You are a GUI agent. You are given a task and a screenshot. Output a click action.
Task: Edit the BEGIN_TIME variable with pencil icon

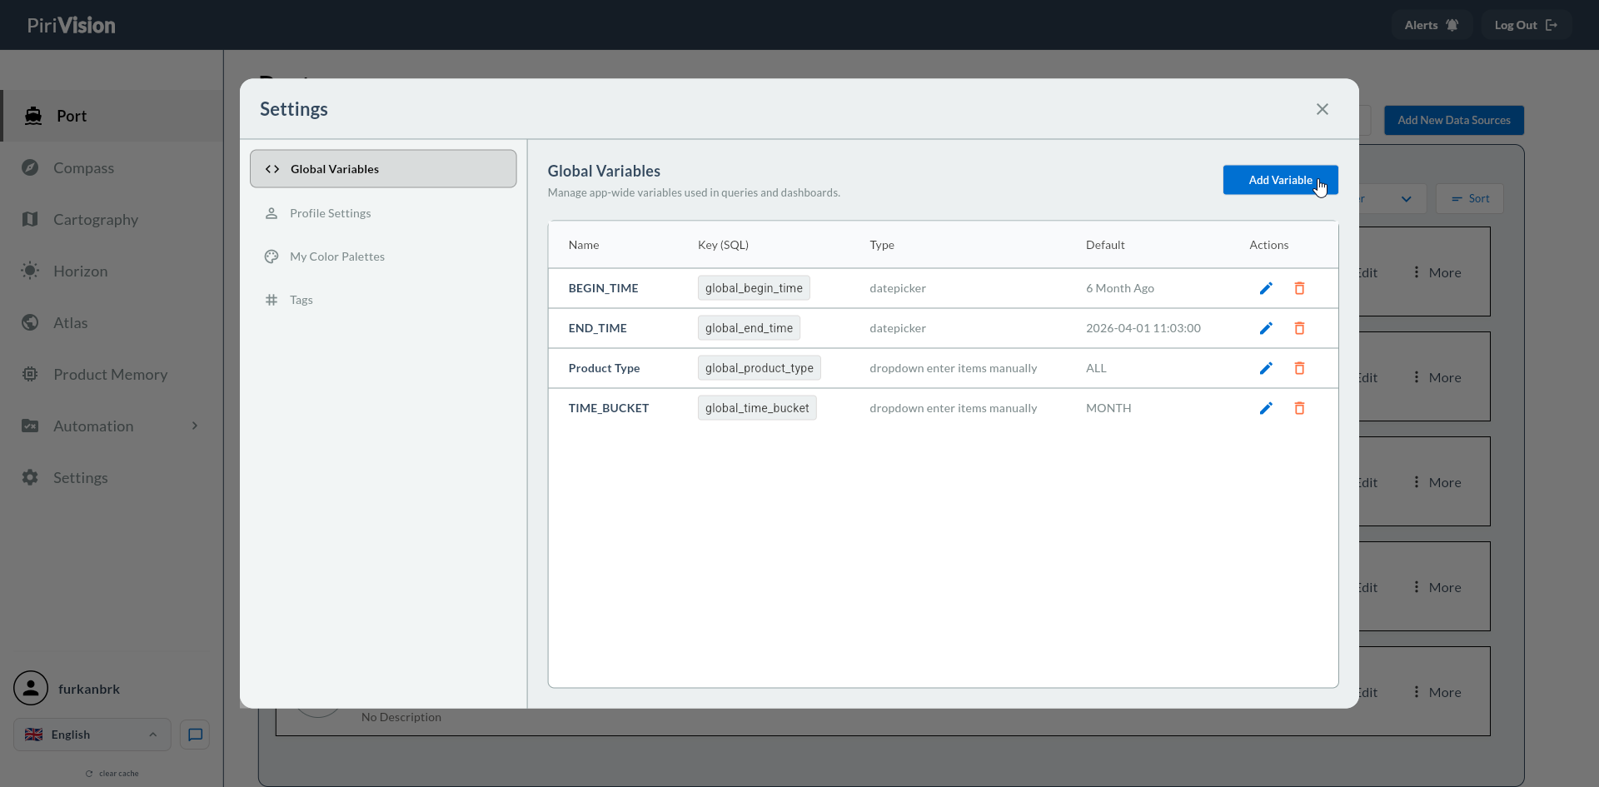tap(1266, 288)
